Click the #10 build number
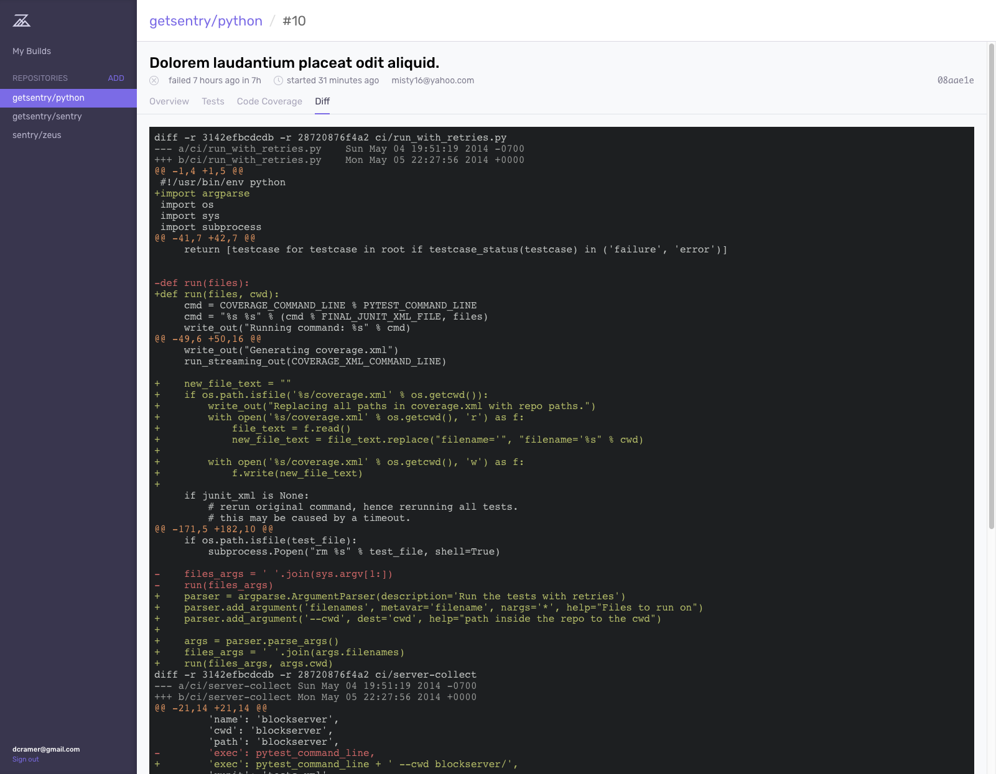The width and height of the screenshot is (996, 774). coord(293,21)
